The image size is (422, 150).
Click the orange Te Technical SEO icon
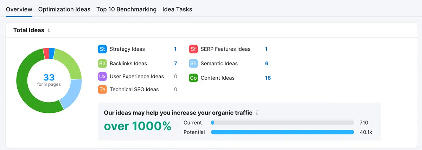pos(102,90)
